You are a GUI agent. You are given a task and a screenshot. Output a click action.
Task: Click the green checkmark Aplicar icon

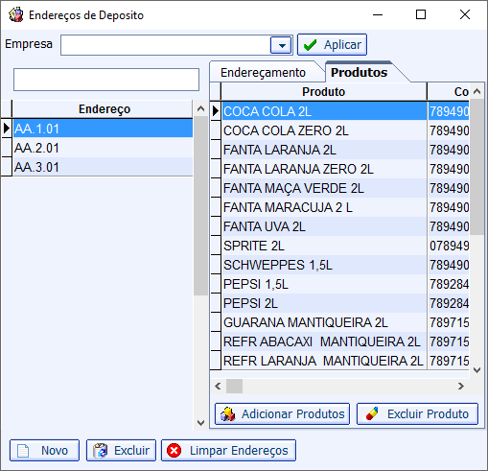311,45
